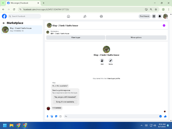
Task: Open the tab search dropdown arrow
Action: [x=3, y=3]
